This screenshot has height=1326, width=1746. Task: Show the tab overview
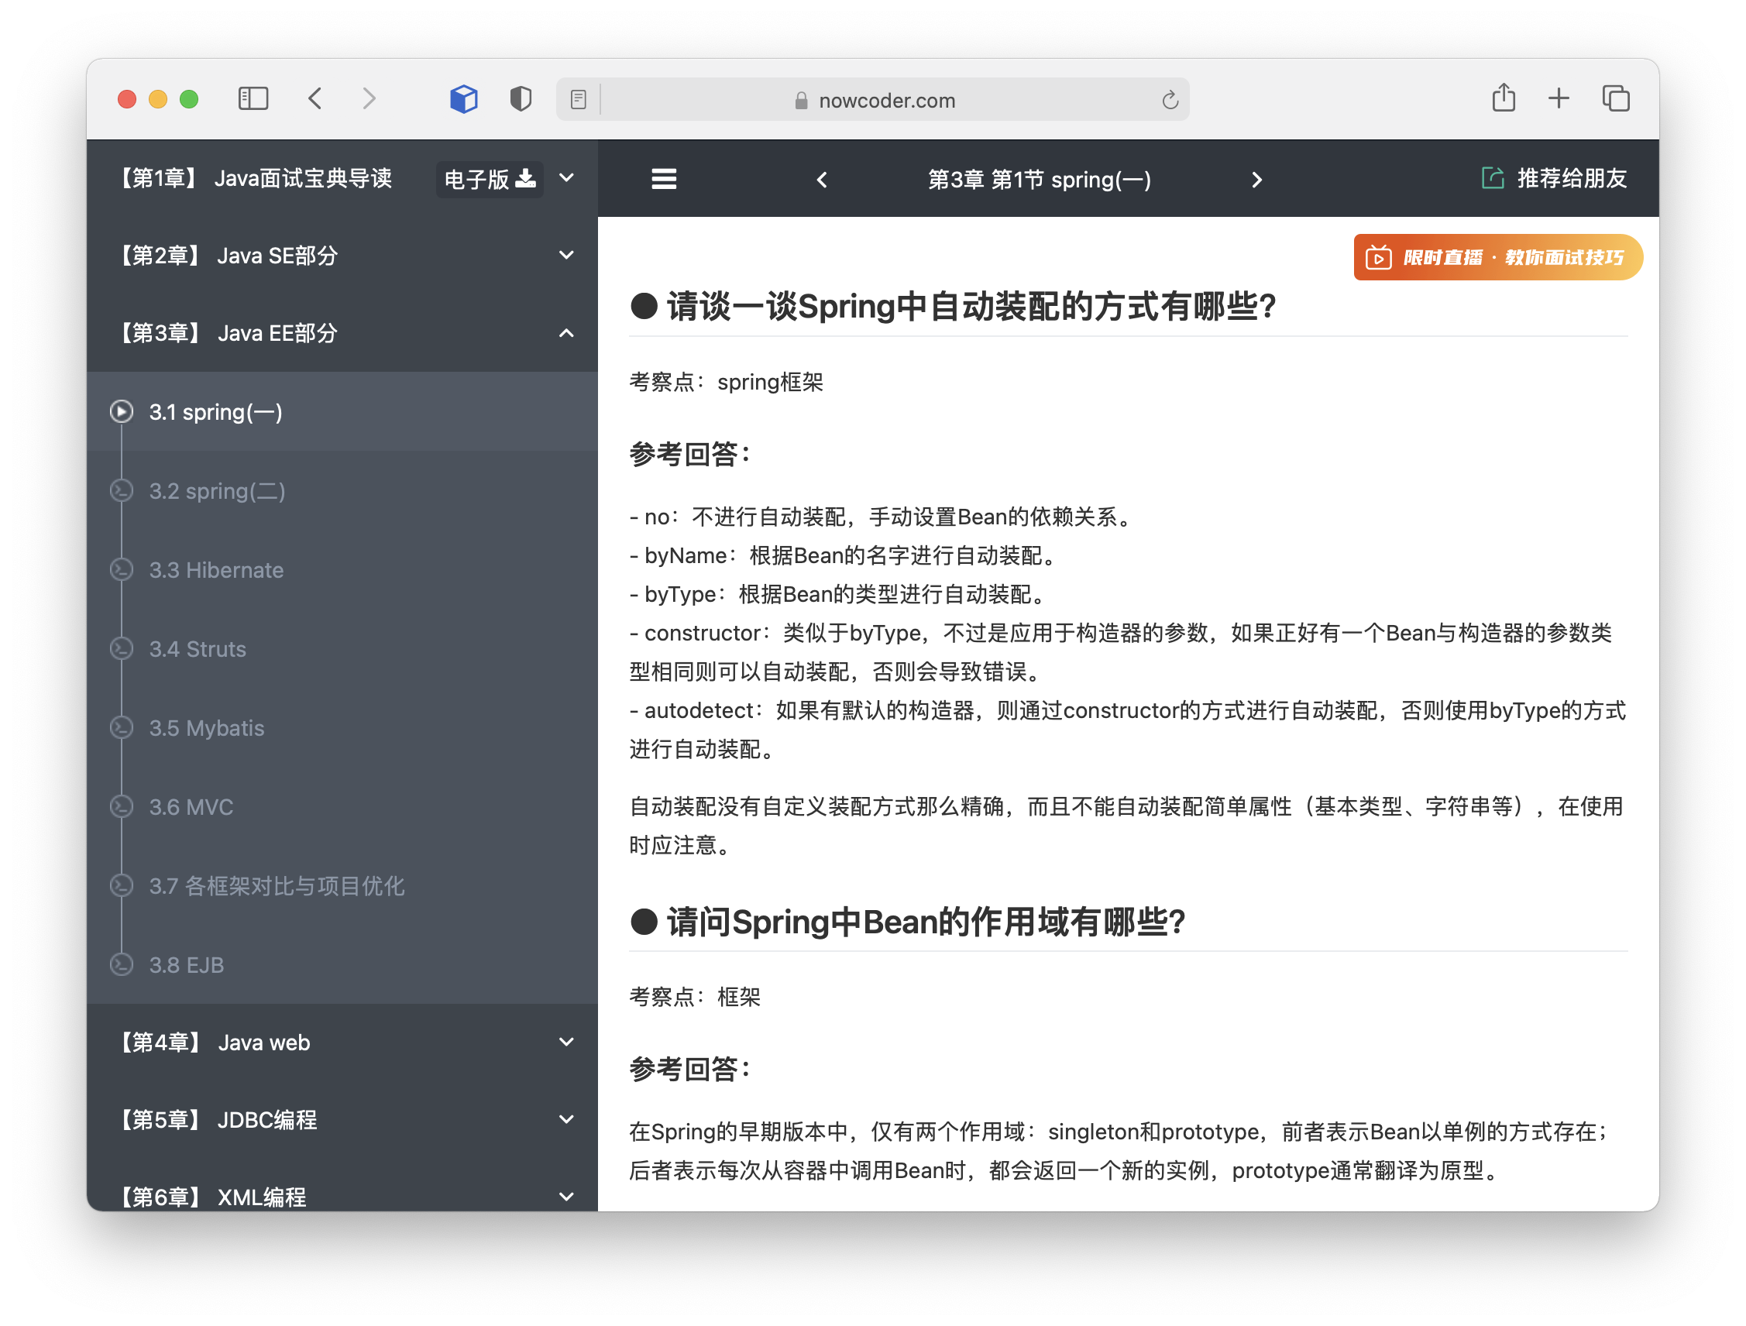point(1616,98)
